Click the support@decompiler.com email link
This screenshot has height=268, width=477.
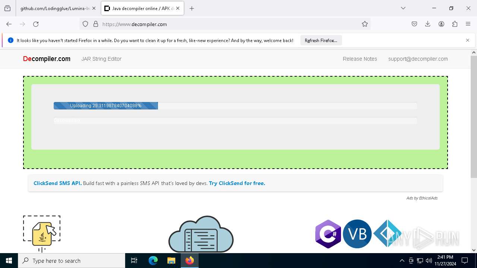tap(418, 59)
